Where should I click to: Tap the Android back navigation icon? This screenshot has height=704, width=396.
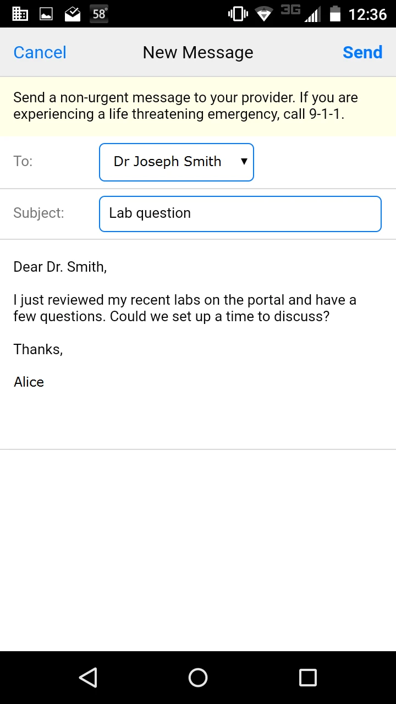pos(88,678)
